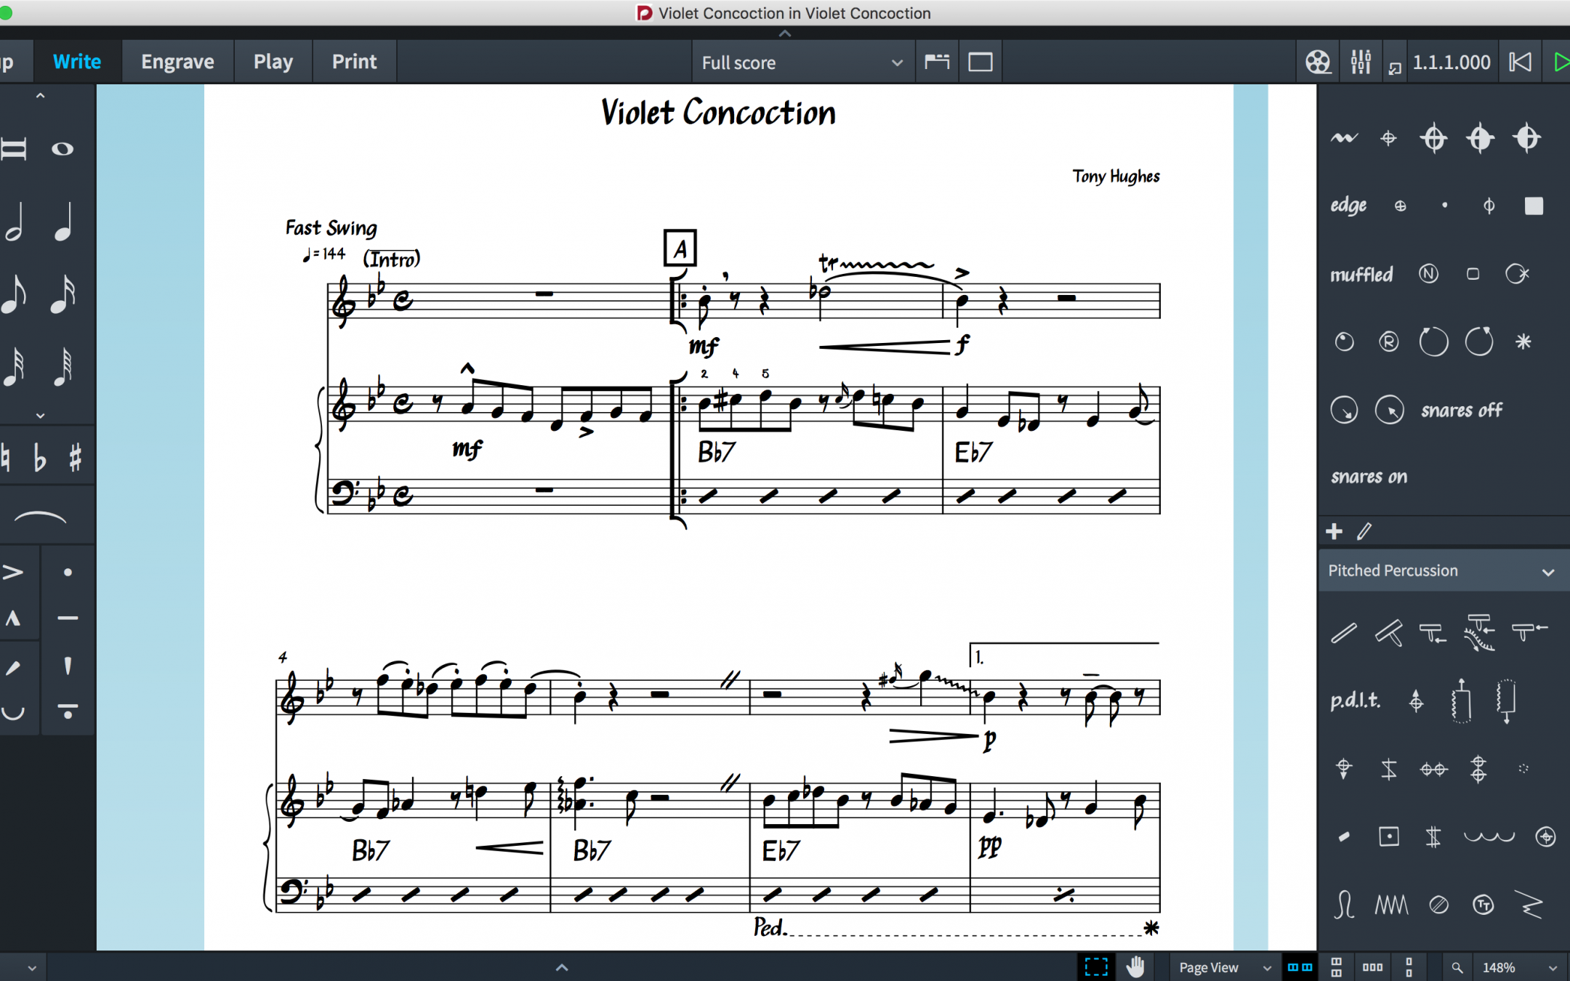This screenshot has width=1570, height=981.
Task: Select the whole note duration
Action: tap(63, 149)
